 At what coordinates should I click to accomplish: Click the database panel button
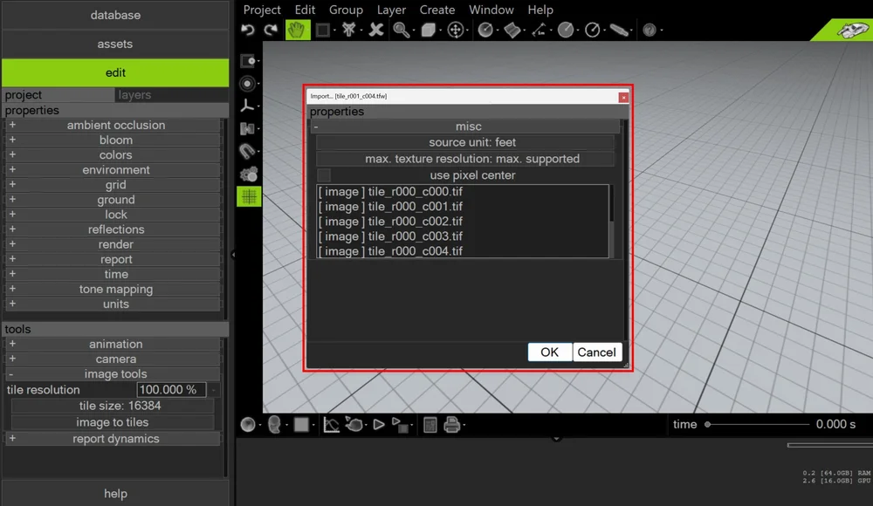click(115, 15)
